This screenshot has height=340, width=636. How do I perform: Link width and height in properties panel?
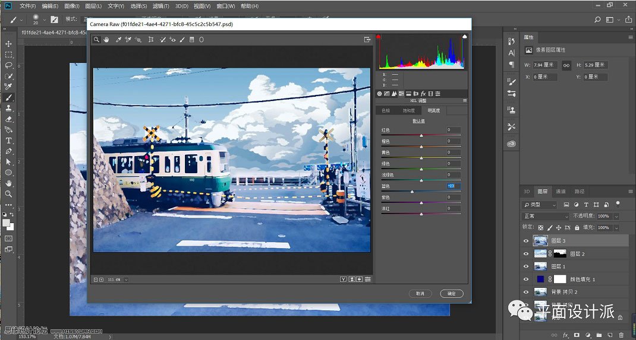point(566,65)
